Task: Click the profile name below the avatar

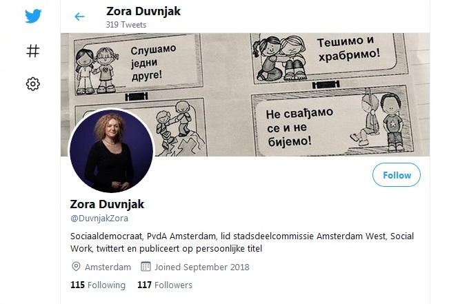Action: coord(107,204)
